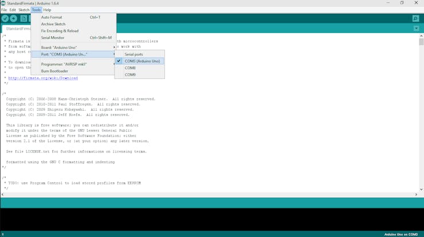This screenshot has width=424, height=237.
Task: Switch to the StandardFirmata sketch tab
Action: (17, 29)
